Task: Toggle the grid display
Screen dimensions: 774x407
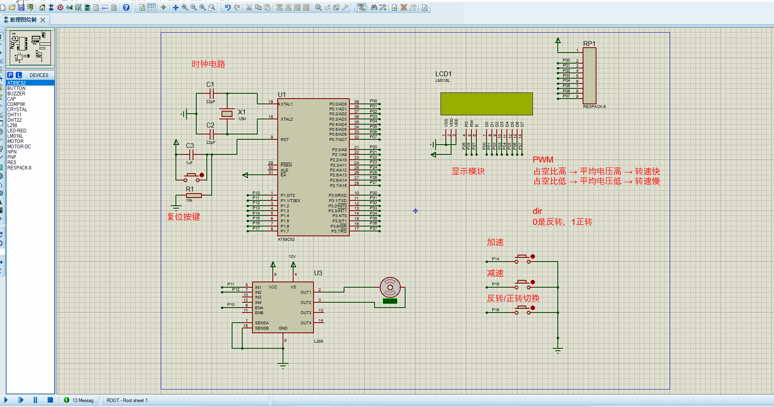Action: point(151,7)
